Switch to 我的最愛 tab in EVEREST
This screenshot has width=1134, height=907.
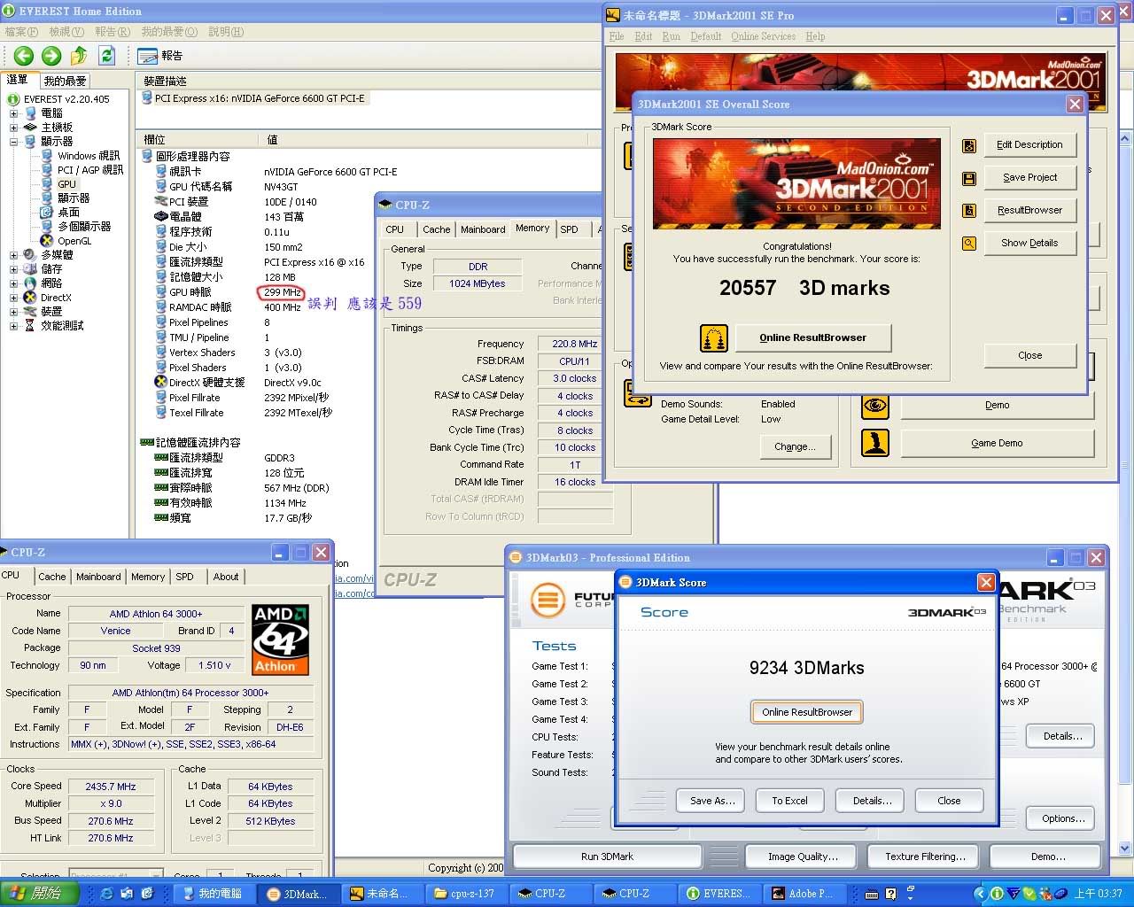click(x=65, y=81)
